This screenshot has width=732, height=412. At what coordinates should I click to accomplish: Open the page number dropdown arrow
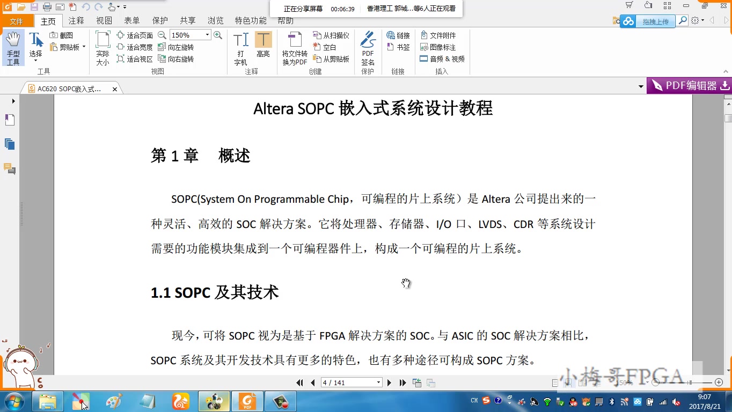click(378, 382)
